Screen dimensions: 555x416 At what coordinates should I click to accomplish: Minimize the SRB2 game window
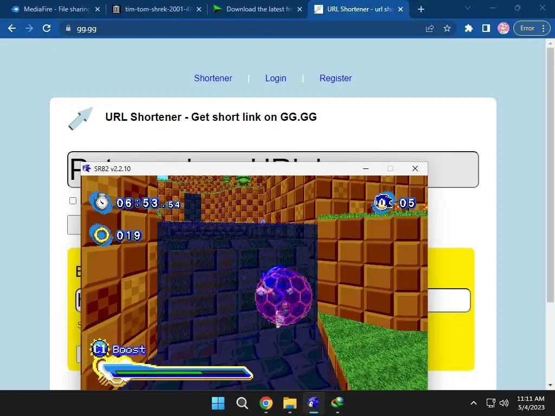(366, 169)
